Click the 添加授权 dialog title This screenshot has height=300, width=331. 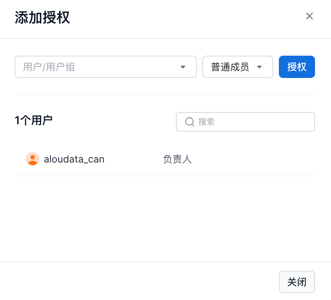click(x=42, y=18)
